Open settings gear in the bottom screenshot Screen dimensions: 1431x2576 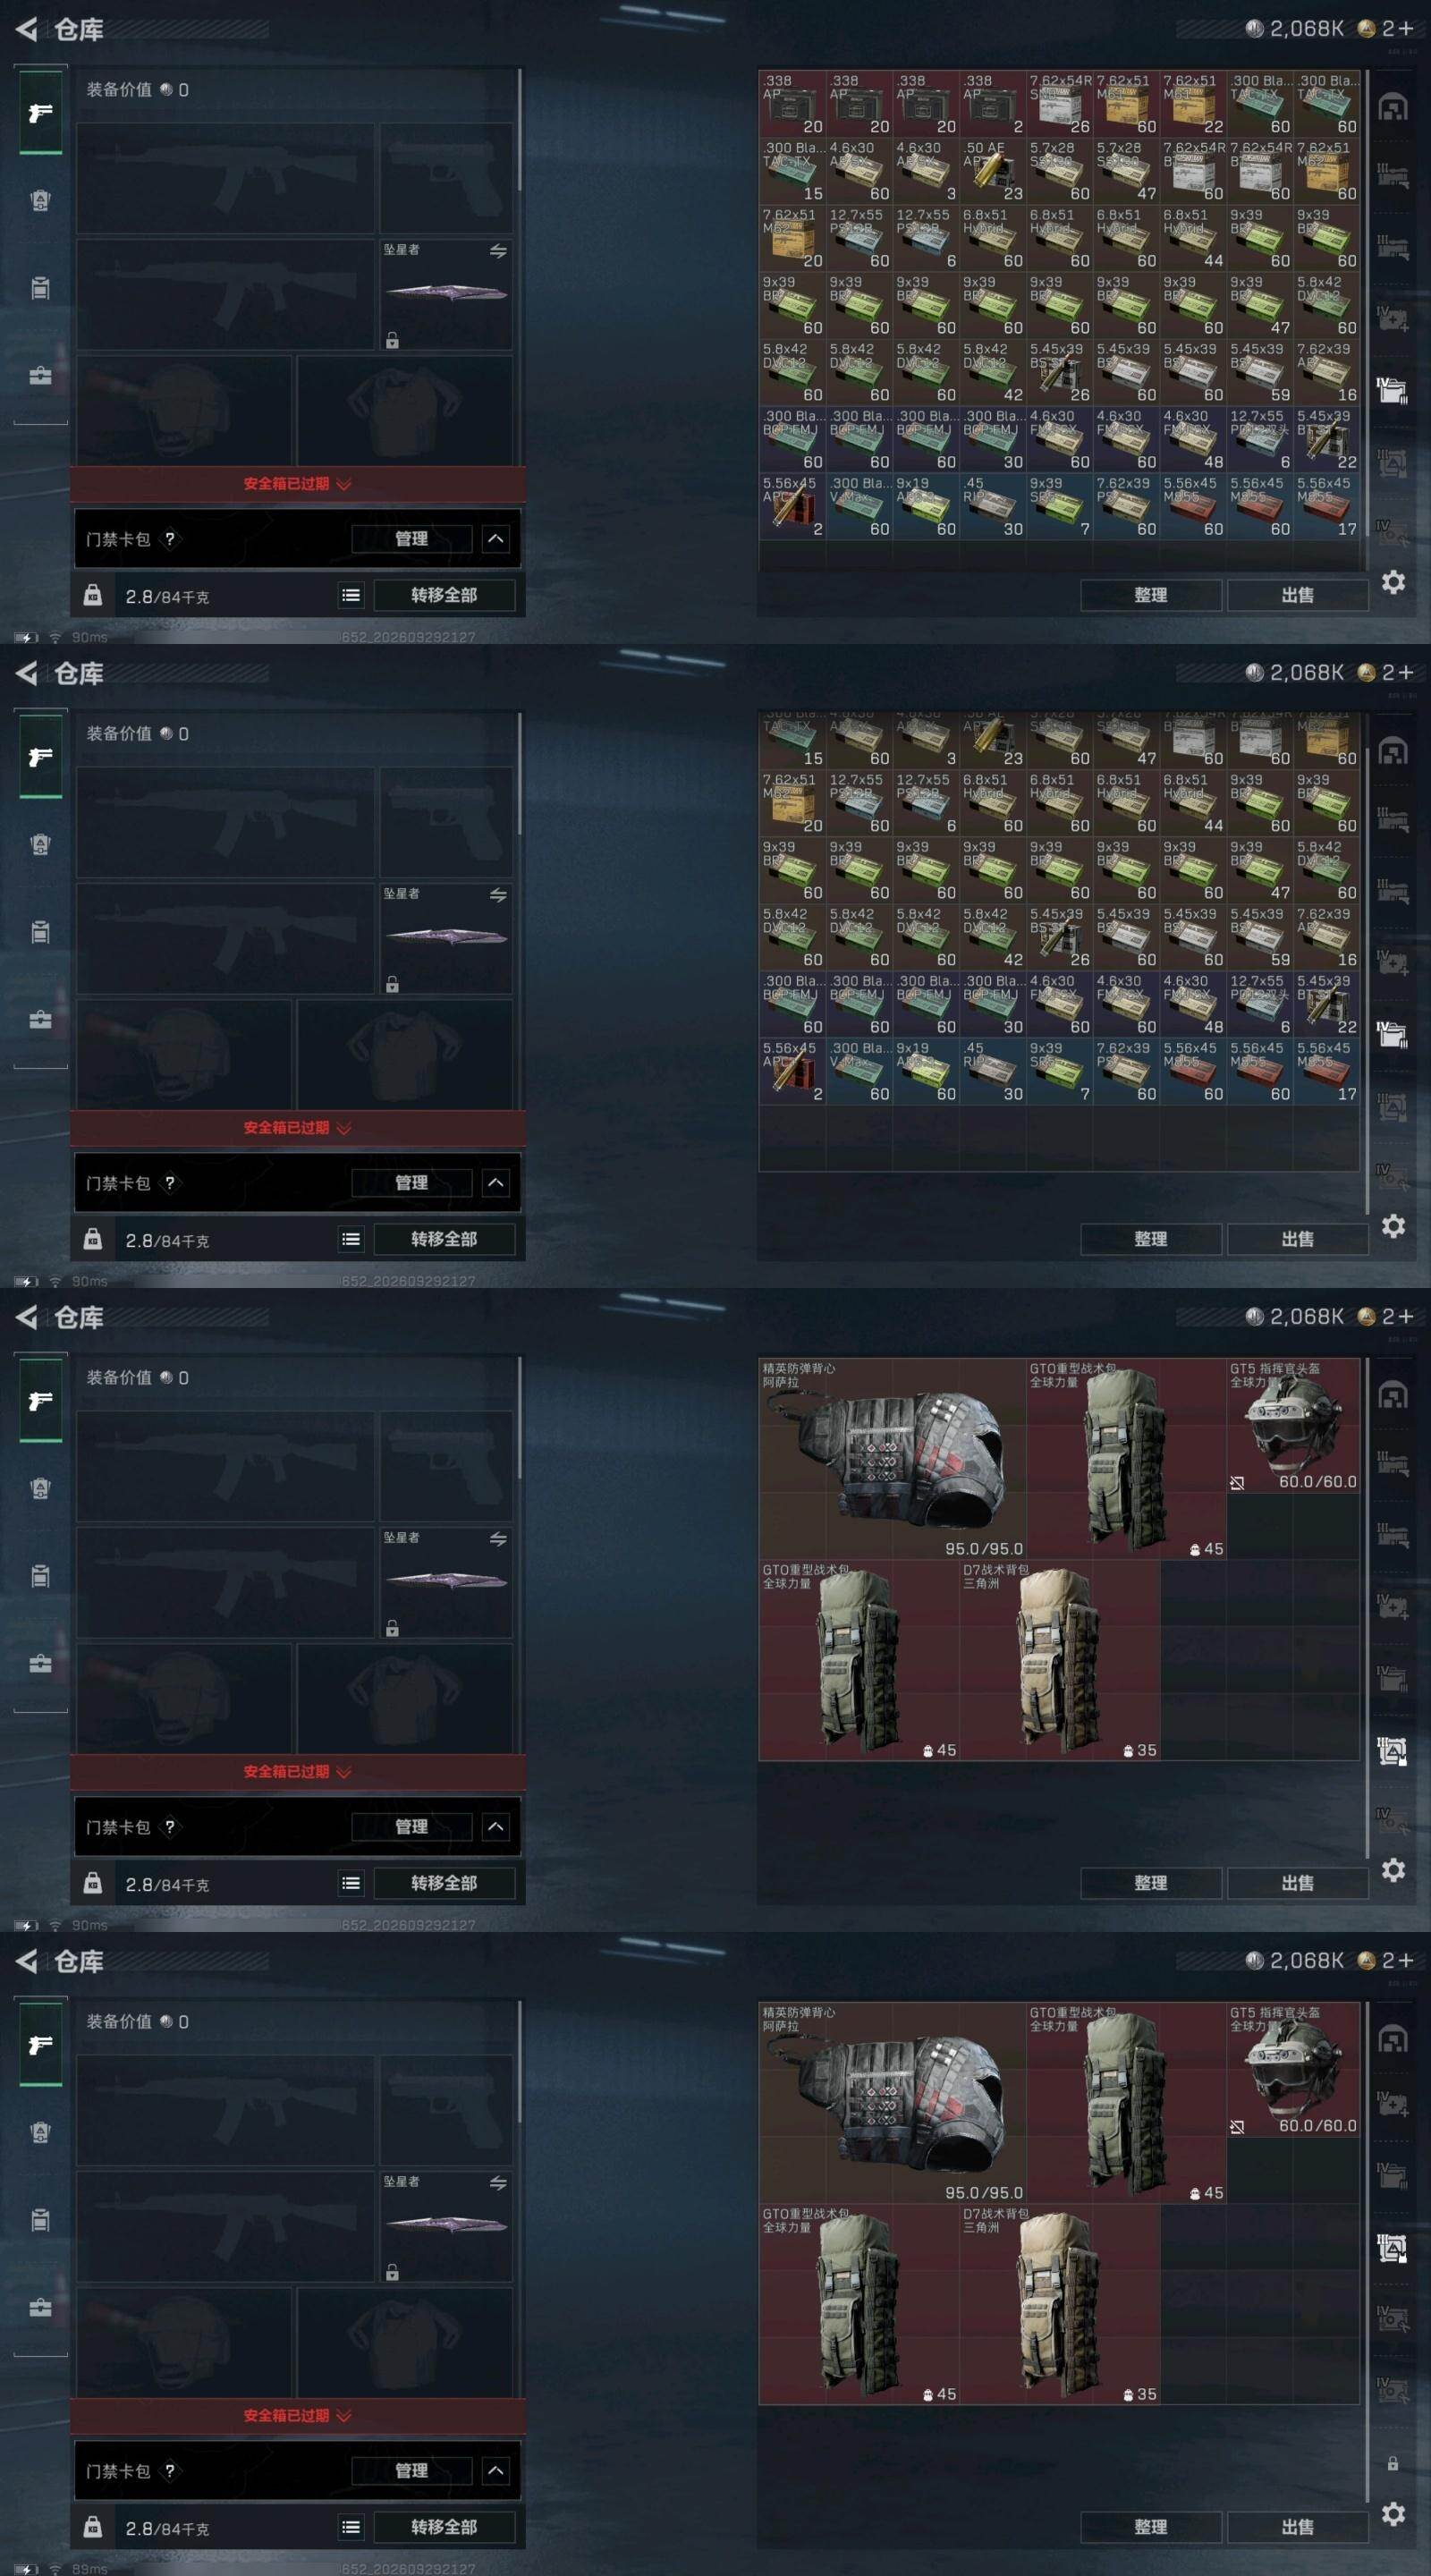(1393, 2514)
